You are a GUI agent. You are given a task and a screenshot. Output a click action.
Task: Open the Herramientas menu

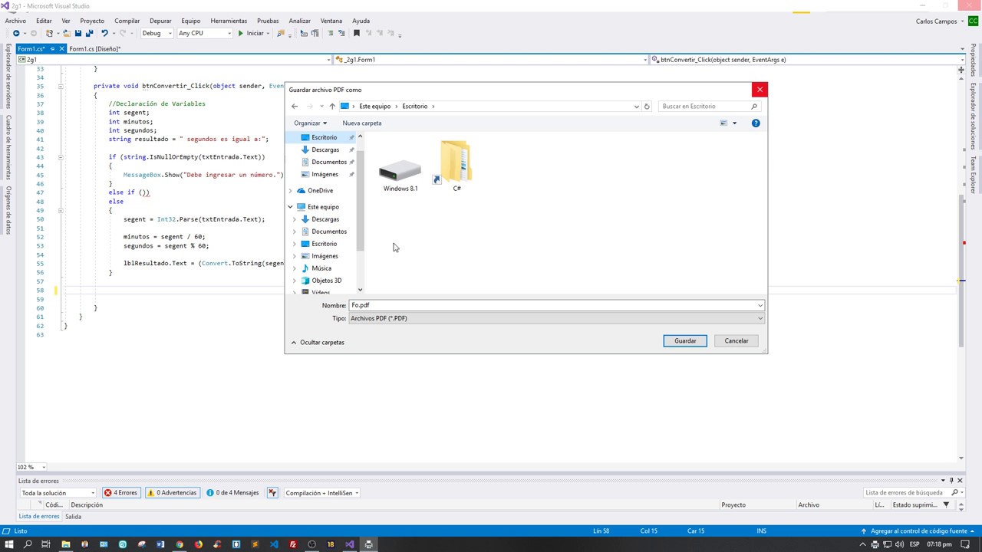click(229, 21)
